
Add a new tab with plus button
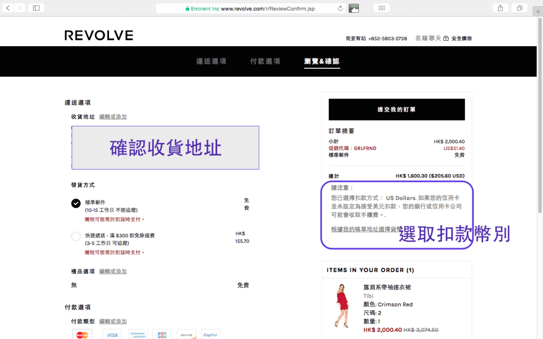pyautogui.click(x=538, y=12)
